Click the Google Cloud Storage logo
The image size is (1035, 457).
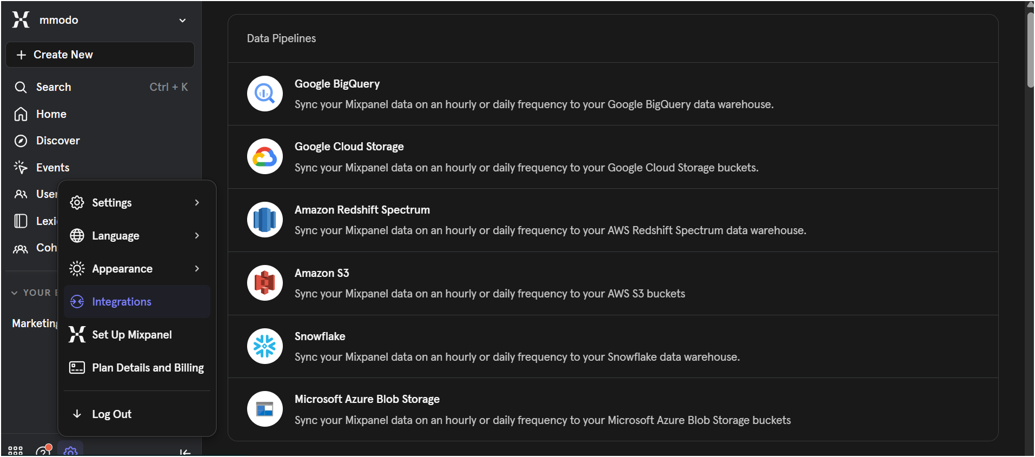(265, 157)
